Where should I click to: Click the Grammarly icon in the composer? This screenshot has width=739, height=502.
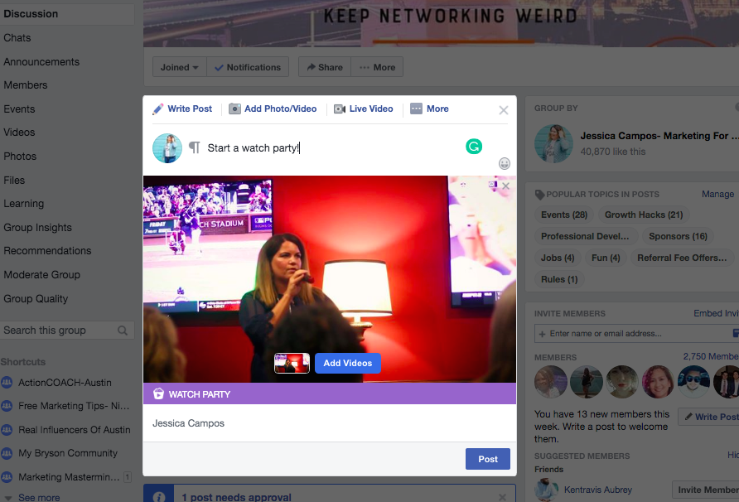[x=474, y=147]
